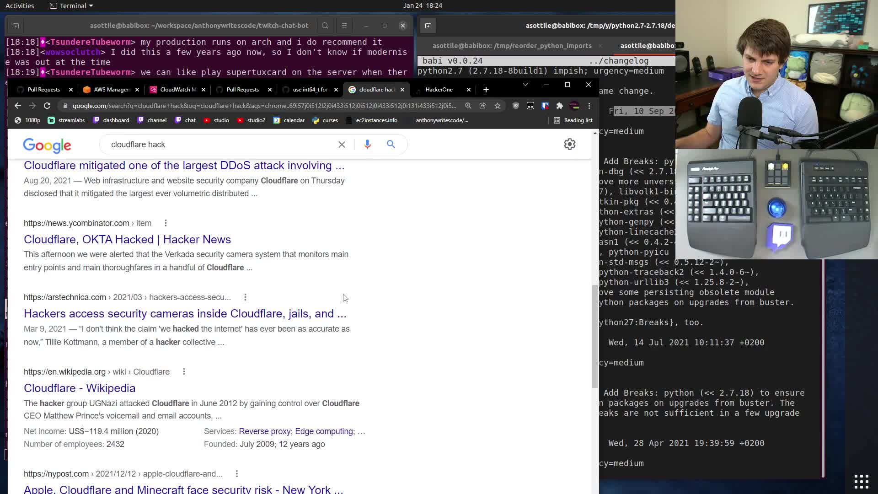
Task: Bookmark this page with the star icon
Action: tap(498, 106)
